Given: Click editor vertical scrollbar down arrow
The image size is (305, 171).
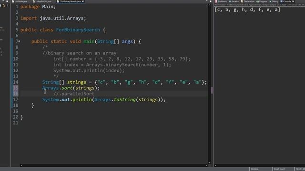Looking at the screenshot, I should [210, 162].
